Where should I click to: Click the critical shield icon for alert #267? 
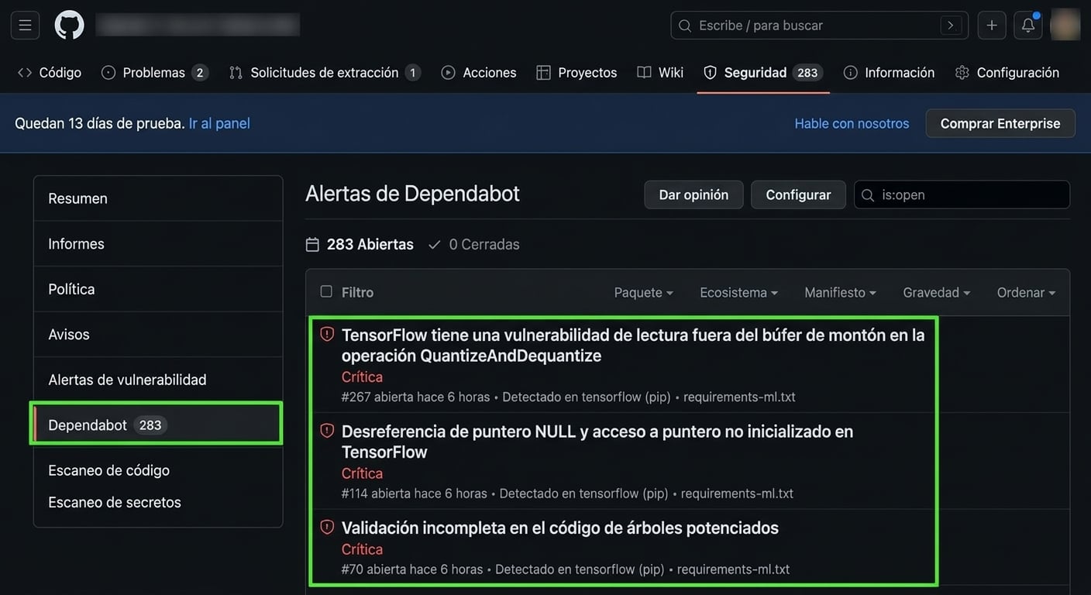pos(327,334)
